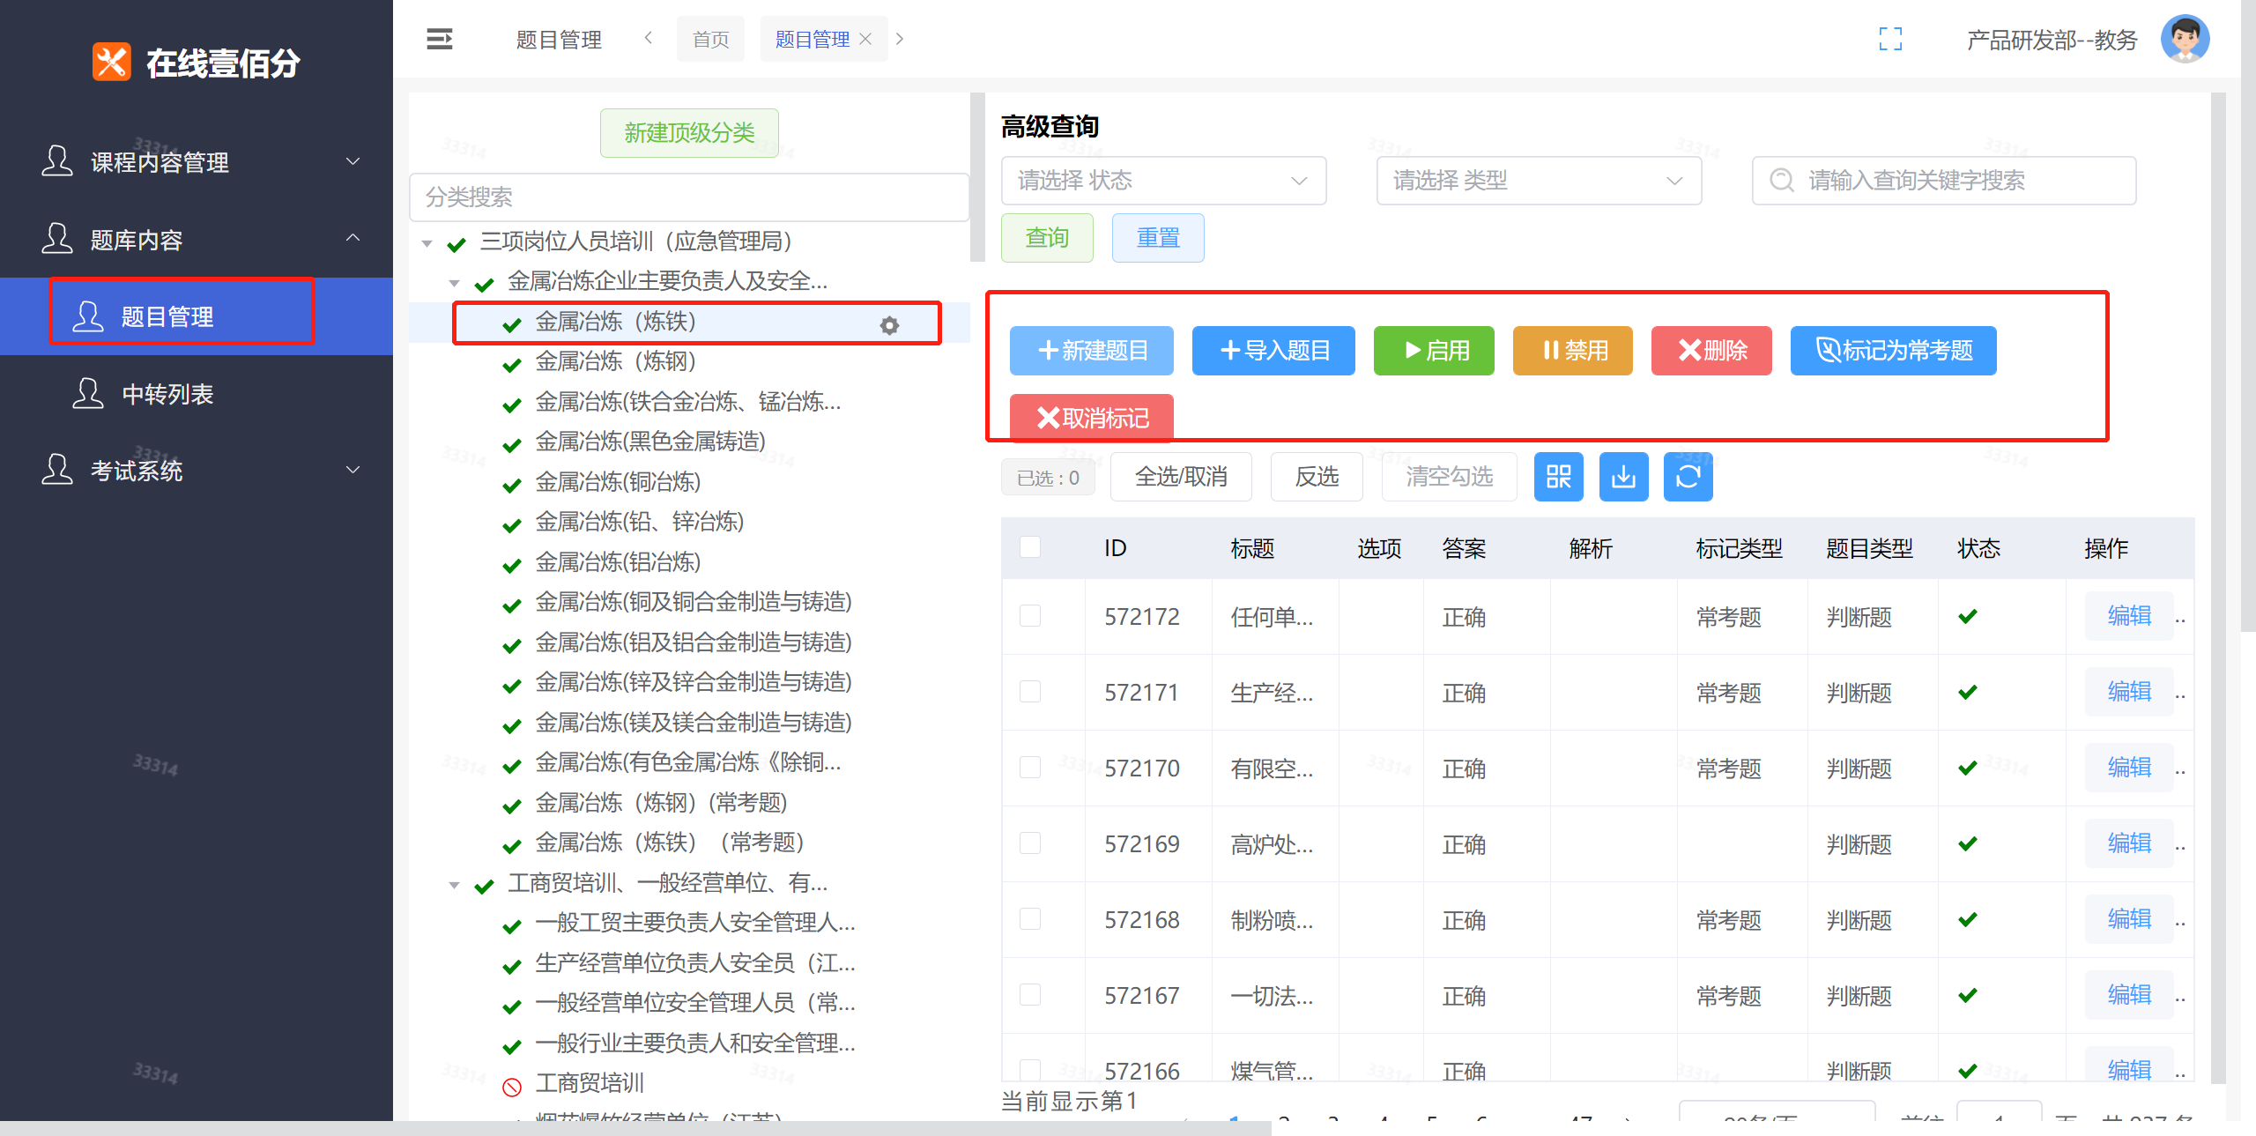Check the checkbox for row 572172
Screen dimensions: 2256x1136
[1029, 615]
